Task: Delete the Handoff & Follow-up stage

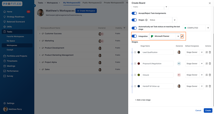Action: (210, 86)
